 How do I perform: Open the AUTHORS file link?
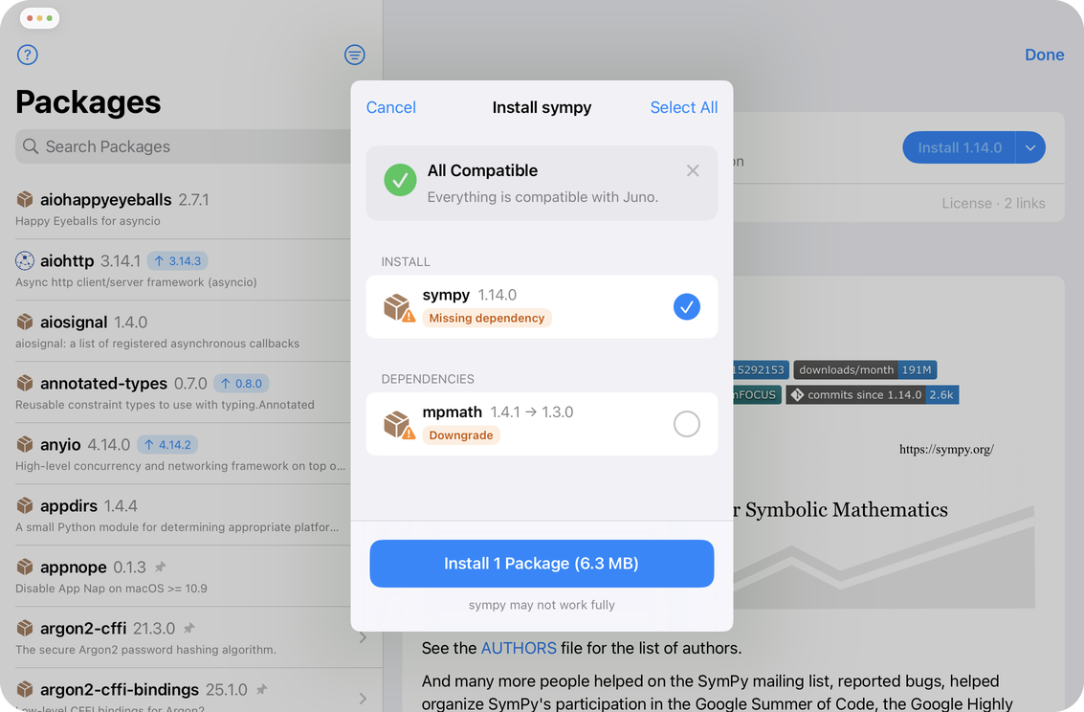519,648
